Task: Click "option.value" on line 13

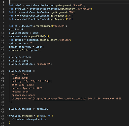Action: coord(17,43)
